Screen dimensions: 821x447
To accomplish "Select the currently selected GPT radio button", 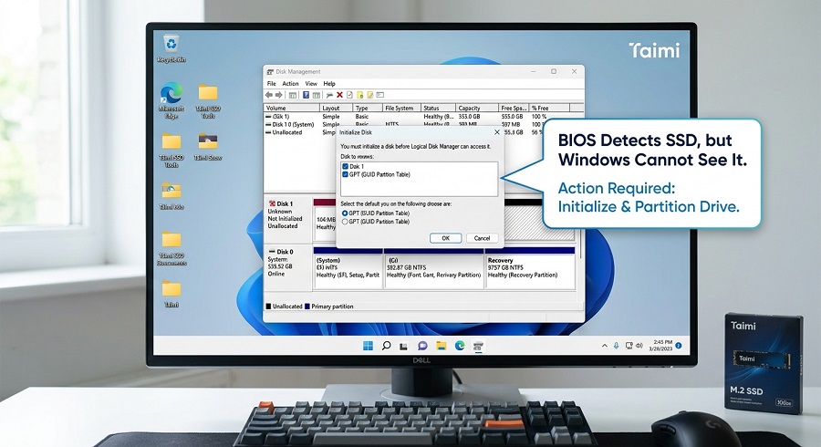I will coord(345,213).
